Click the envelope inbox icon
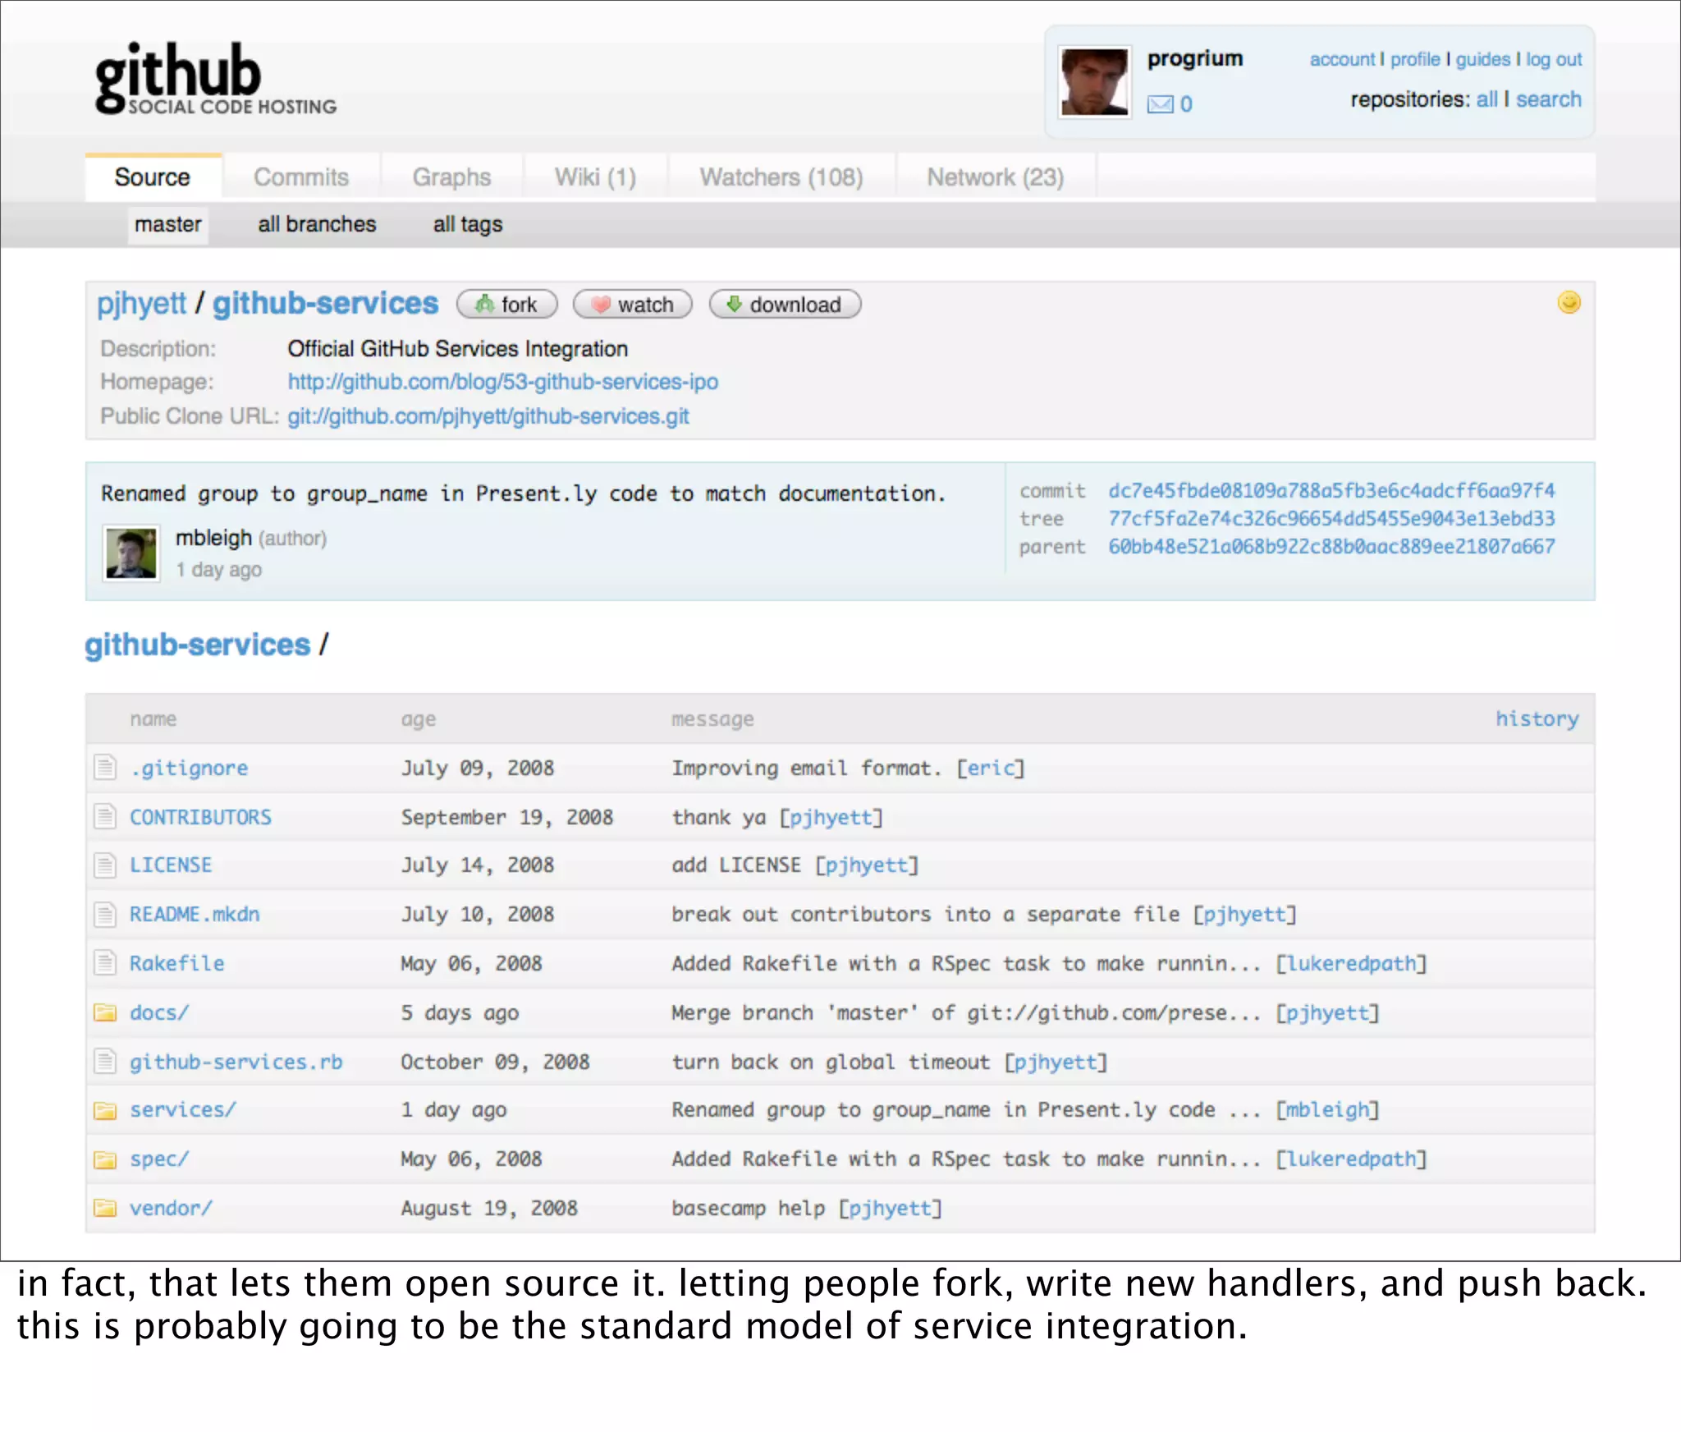Image resolution: width=1681 pixels, height=1432 pixels. [x=1159, y=104]
